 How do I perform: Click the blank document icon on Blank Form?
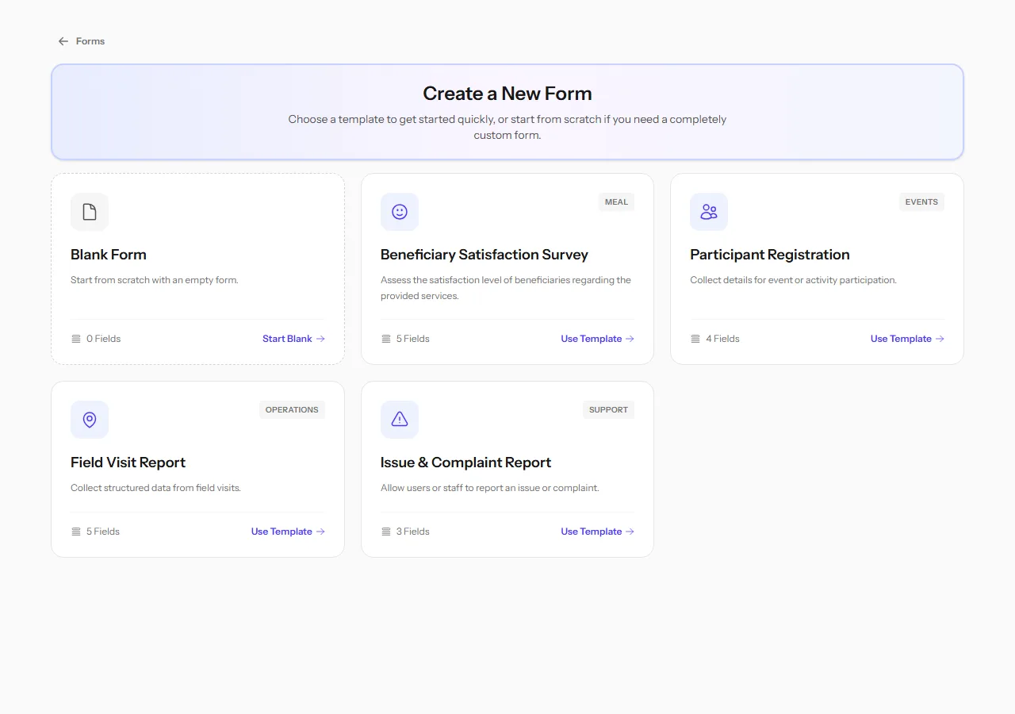(90, 212)
